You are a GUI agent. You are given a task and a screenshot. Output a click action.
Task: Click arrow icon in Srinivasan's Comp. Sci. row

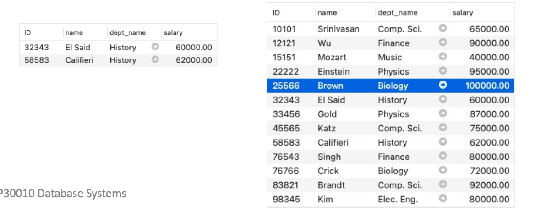tap(442, 29)
